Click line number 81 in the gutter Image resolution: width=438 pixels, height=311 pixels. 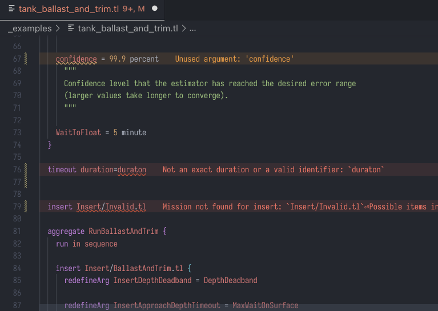[16, 231]
